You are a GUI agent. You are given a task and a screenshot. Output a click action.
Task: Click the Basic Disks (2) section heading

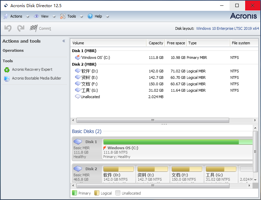[x=87, y=131]
